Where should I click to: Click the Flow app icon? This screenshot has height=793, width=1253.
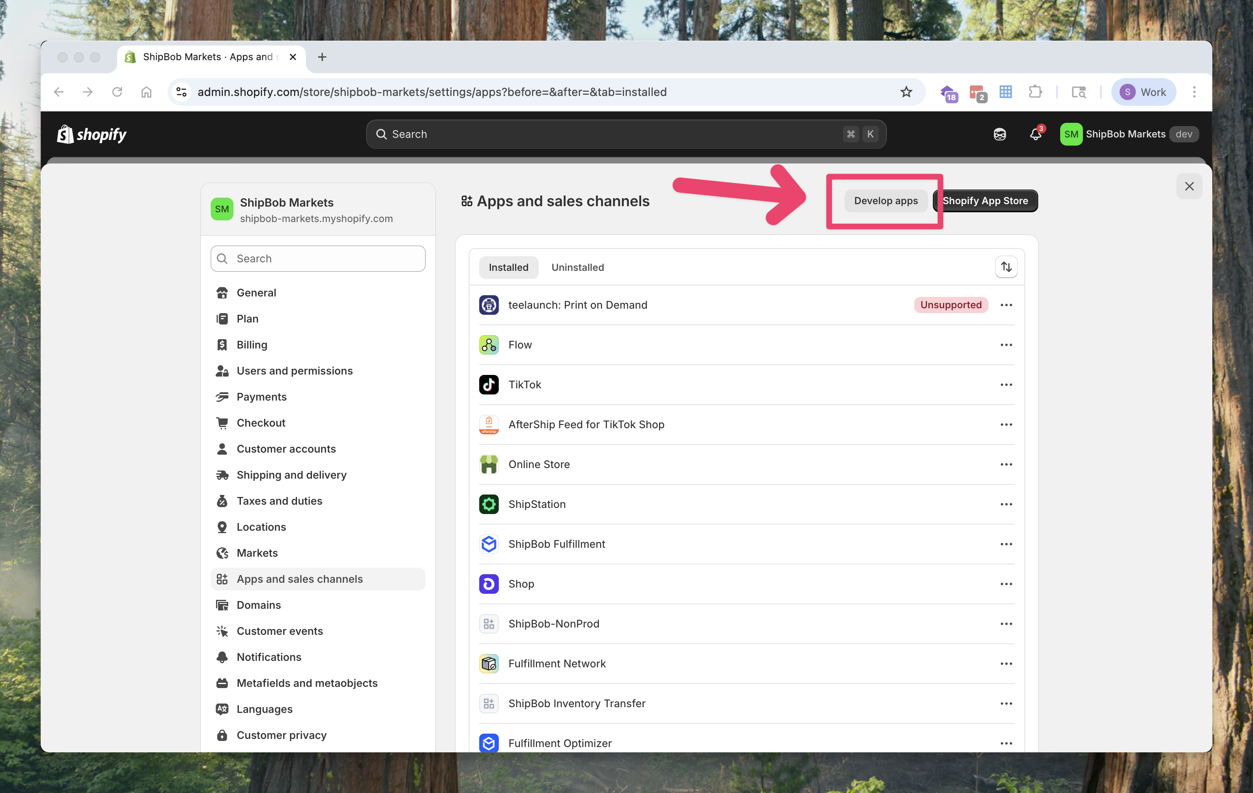489,345
